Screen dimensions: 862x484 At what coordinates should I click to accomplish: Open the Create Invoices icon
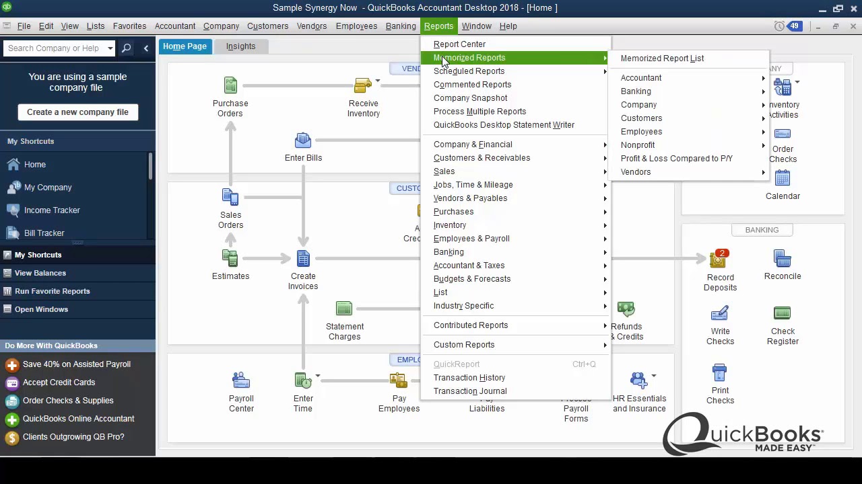click(303, 258)
